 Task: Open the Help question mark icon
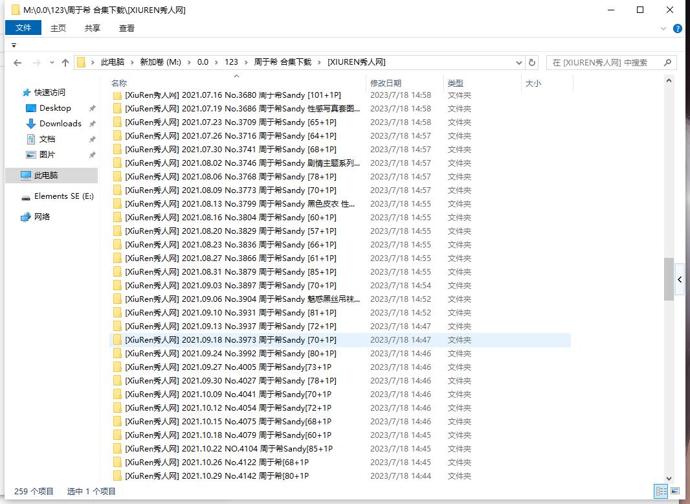coord(678,29)
